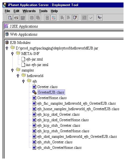Select ejb_kcp_stub_Greeter.class

(x=59, y=126)
